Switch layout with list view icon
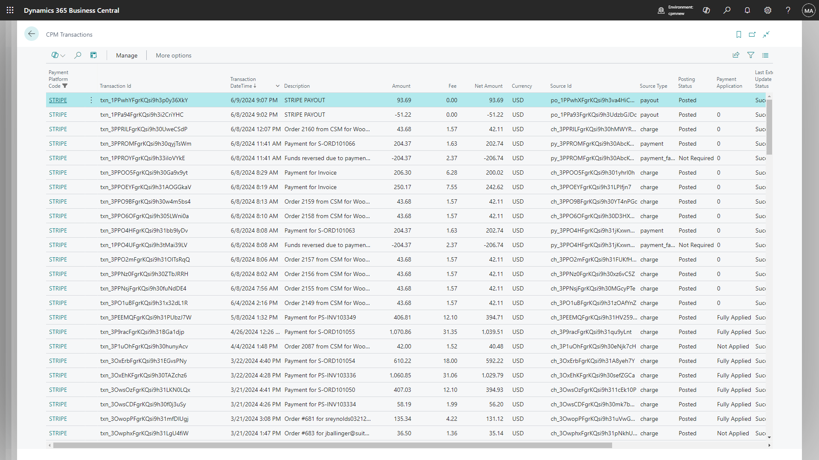819x460 pixels. point(765,55)
